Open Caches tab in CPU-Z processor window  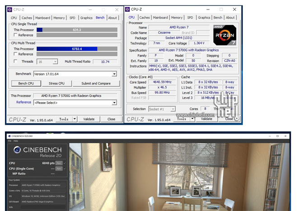point(144,18)
